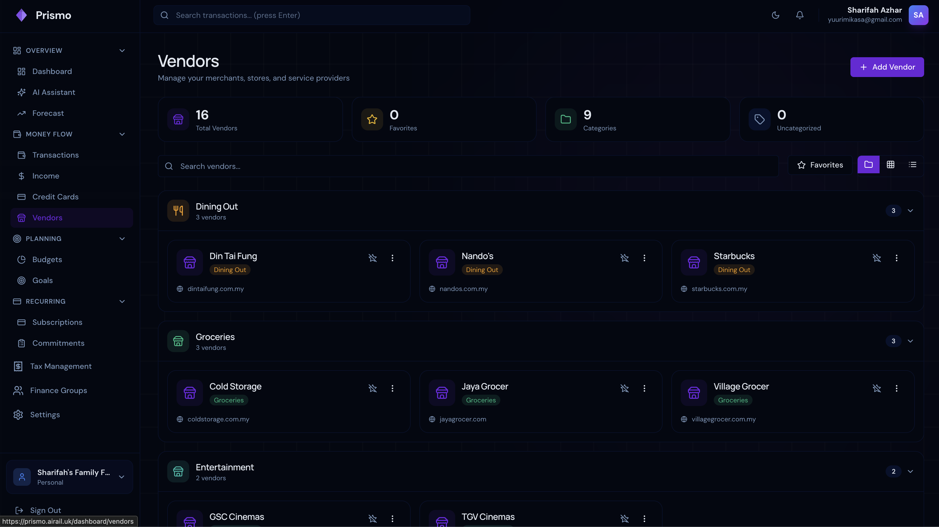Switch to list view icon
Image resolution: width=939 pixels, height=527 pixels.
click(x=912, y=165)
